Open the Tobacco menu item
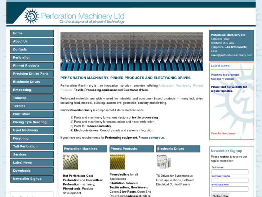The height and width of the screenshot is (197, 262). click(32, 98)
